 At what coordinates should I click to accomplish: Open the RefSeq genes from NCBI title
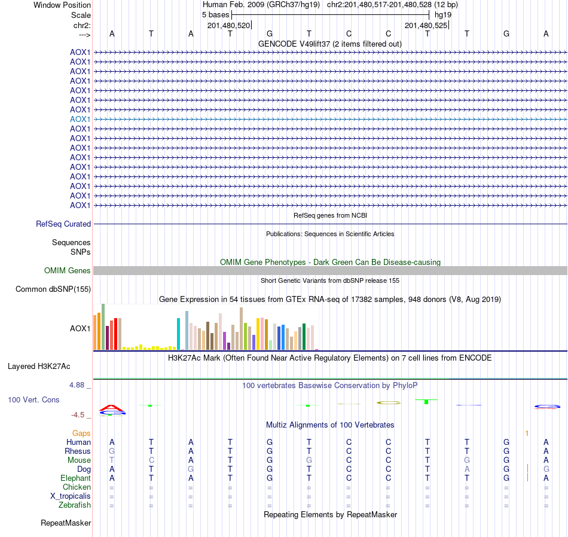click(x=330, y=215)
